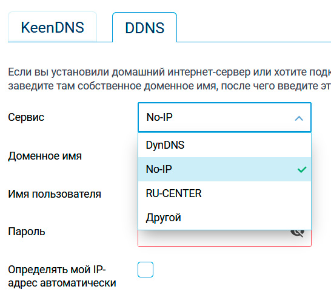Switch to the KeenDNS tab
Viewport: 331px width, 298px height.
(x=52, y=27)
